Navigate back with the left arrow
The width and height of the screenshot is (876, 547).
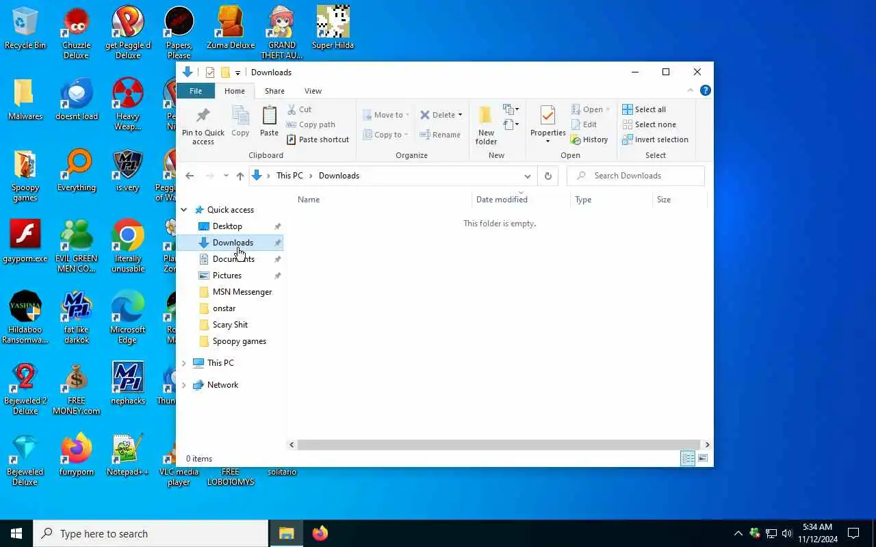click(x=190, y=176)
